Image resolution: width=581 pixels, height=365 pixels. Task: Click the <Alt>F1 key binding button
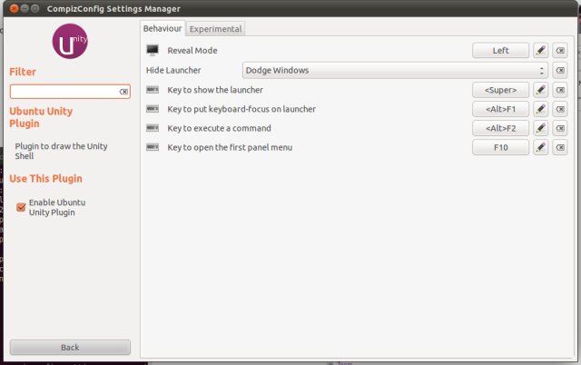pyautogui.click(x=500, y=109)
